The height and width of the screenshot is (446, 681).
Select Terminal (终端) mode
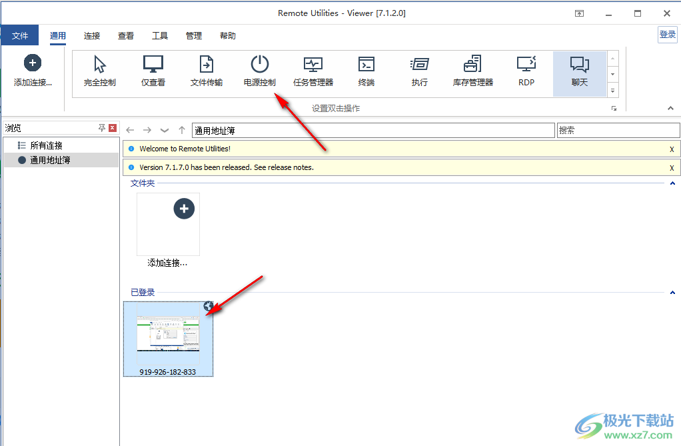coord(366,72)
